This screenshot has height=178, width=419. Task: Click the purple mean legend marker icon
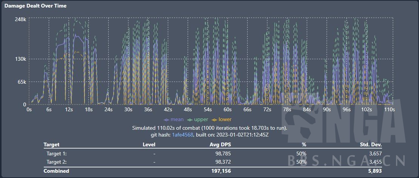pyautogui.click(x=166, y=120)
